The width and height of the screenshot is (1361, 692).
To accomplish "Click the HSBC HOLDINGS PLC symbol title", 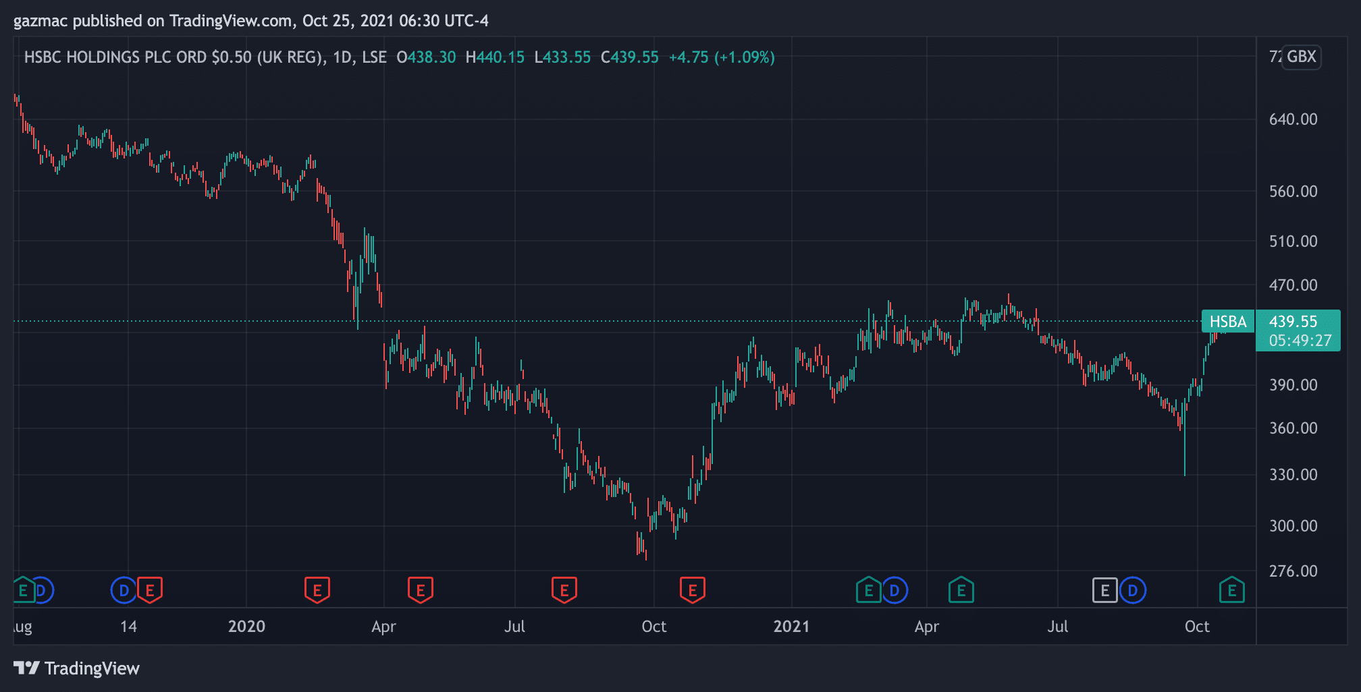I will tap(174, 57).
